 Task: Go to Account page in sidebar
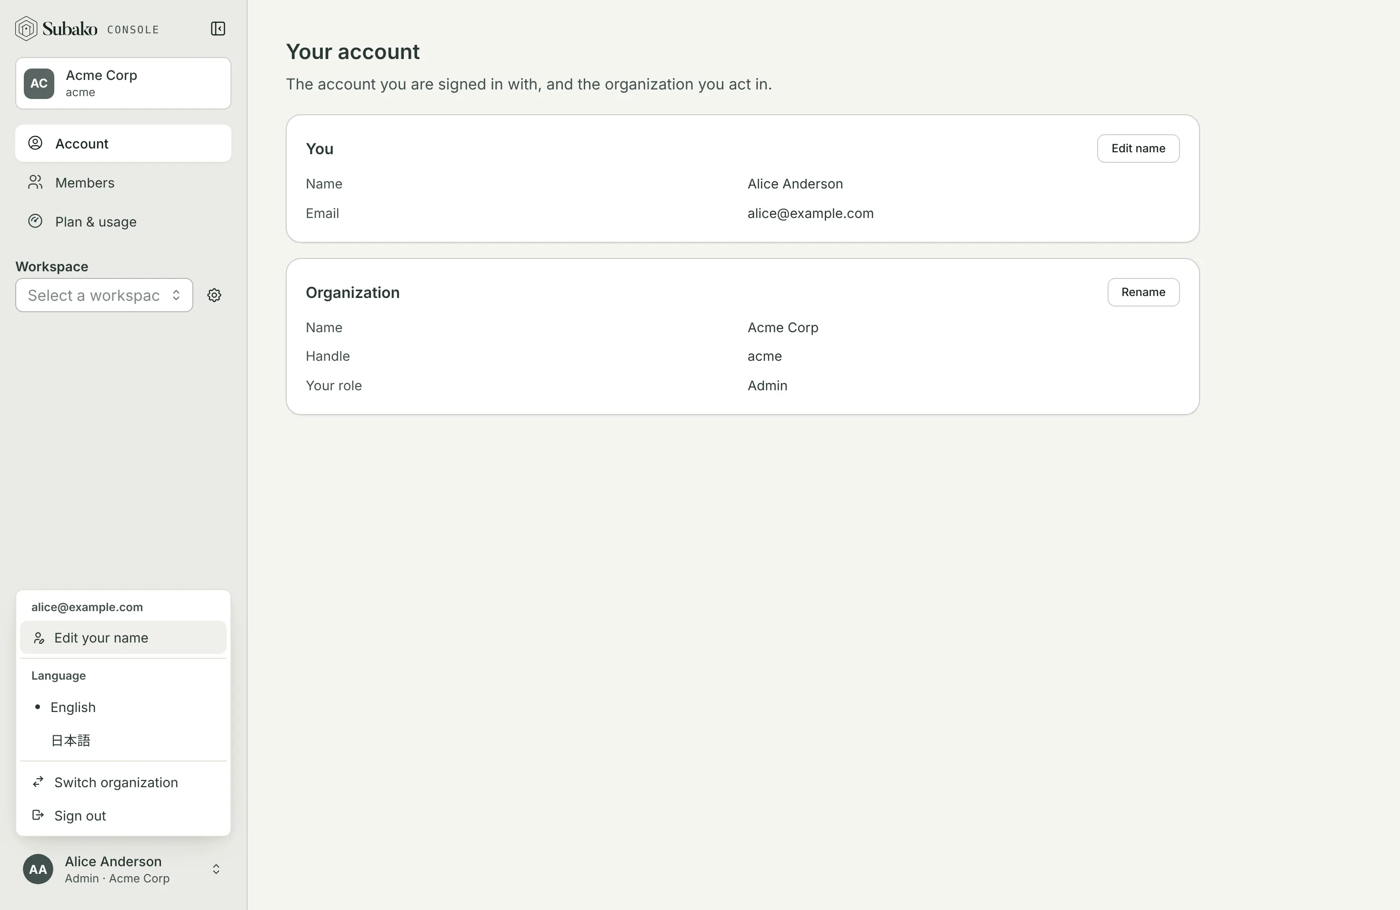(x=123, y=143)
